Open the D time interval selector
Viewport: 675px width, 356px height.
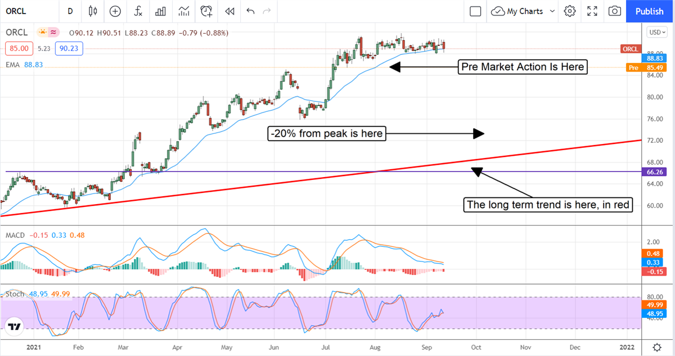pos(70,11)
